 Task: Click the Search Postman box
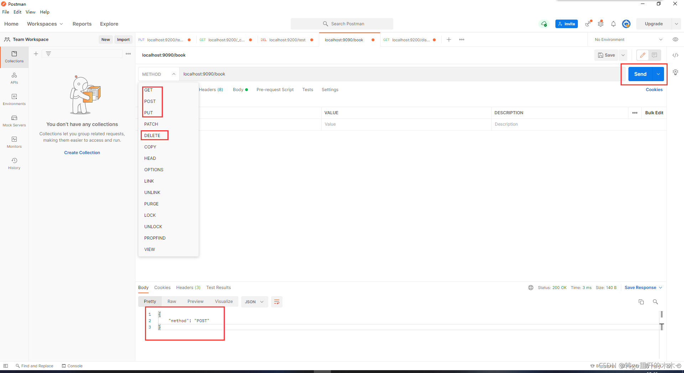point(342,24)
